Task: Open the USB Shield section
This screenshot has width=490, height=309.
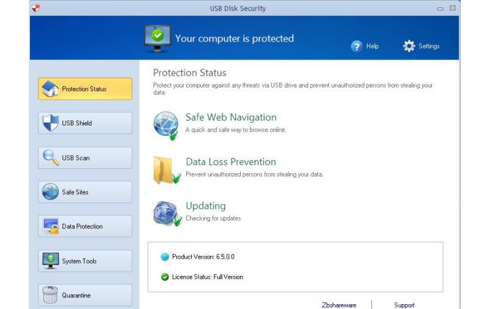Action: point(85,123)
